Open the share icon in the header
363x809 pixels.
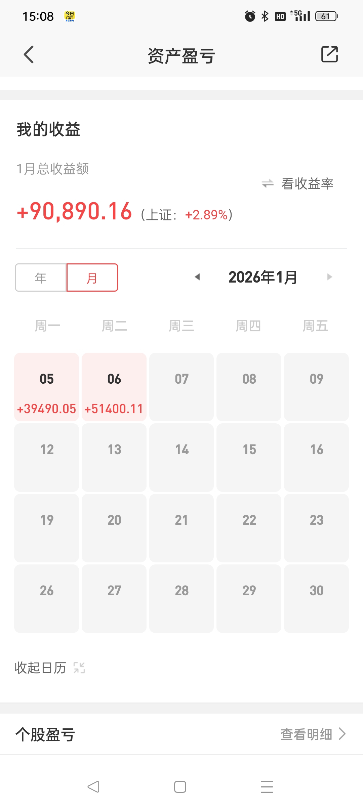(329, 54)
